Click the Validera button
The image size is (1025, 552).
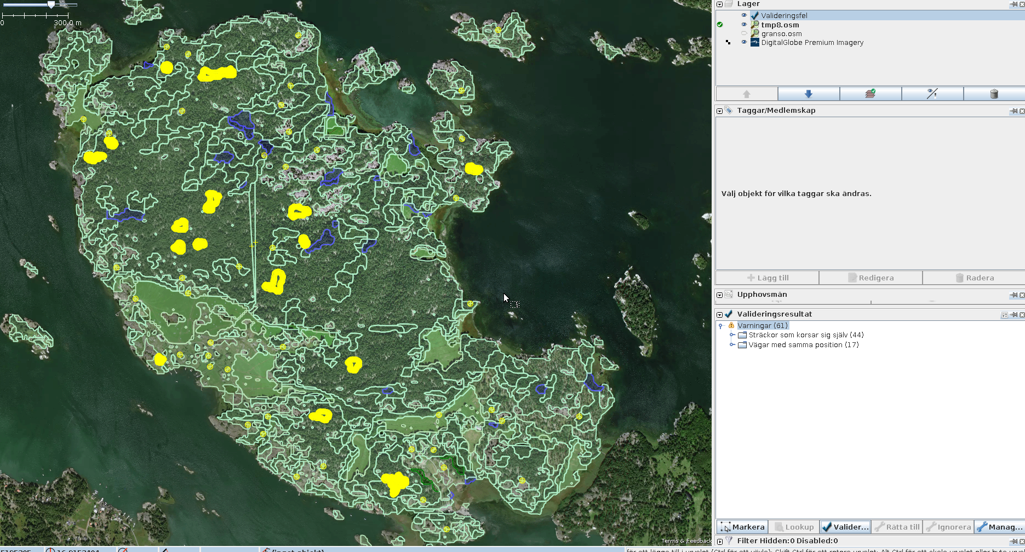point(845,527)
